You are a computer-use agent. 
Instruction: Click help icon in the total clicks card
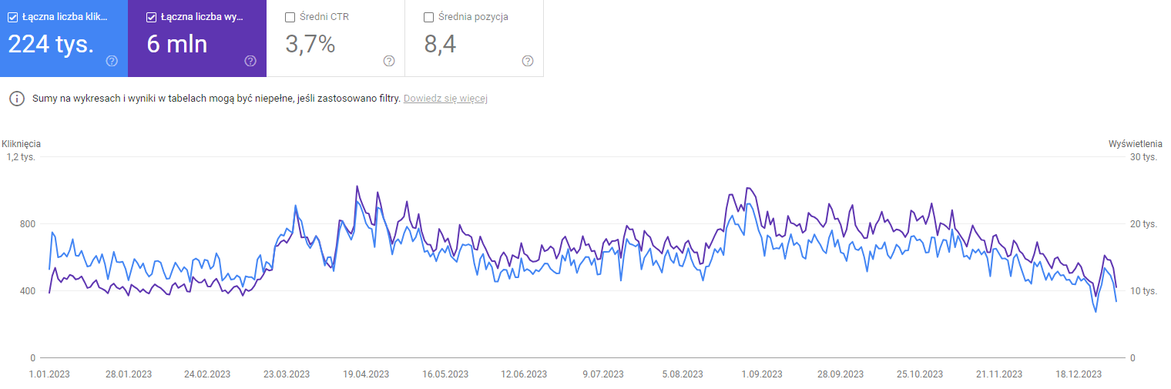[x=112, y=61]
